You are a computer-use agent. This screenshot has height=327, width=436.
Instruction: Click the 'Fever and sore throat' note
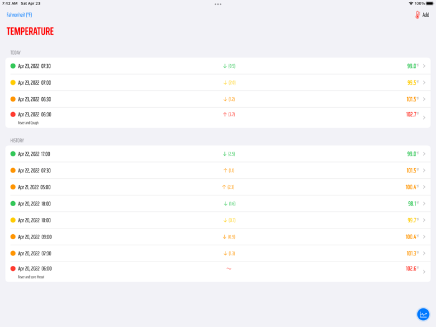point(31,277)
